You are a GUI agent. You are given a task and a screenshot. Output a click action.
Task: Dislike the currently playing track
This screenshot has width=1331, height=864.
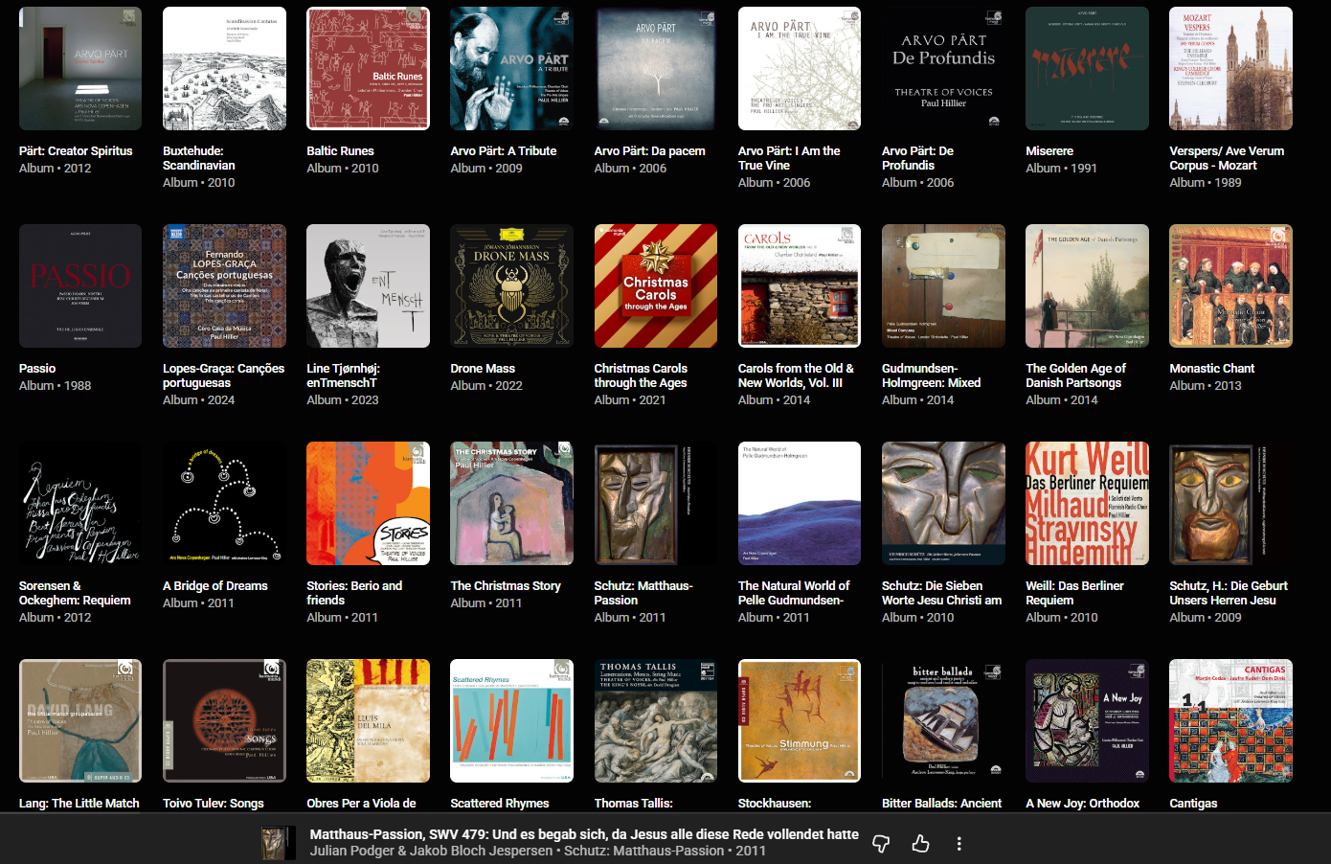click(881, 843)
